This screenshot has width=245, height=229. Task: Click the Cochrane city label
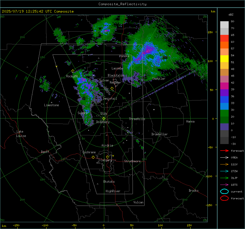pos(89,152)
